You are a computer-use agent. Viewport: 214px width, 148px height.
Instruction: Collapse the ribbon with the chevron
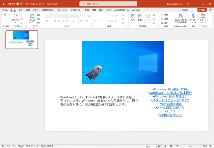pos(210,26)
